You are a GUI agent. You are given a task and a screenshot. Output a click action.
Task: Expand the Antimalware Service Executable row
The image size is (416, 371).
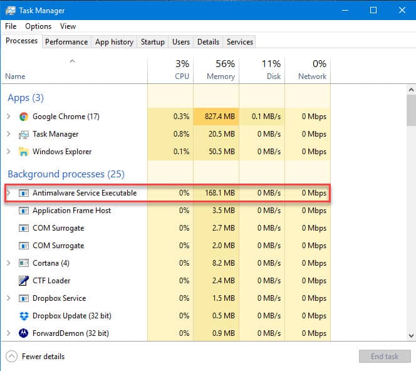tap(9, 193)
